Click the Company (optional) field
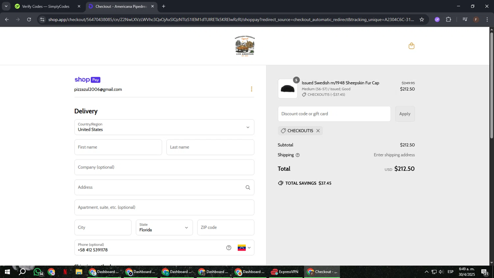 pos(164,167)
